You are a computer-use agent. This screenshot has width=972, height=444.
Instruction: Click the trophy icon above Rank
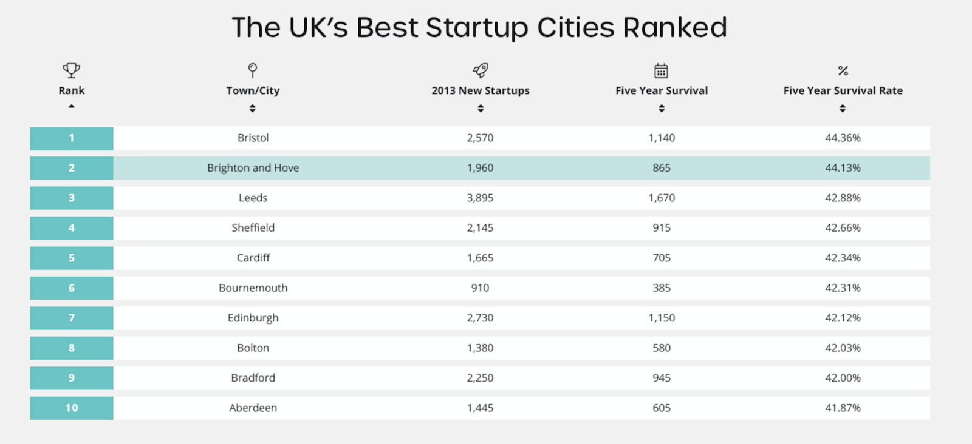tap(72, 70)
